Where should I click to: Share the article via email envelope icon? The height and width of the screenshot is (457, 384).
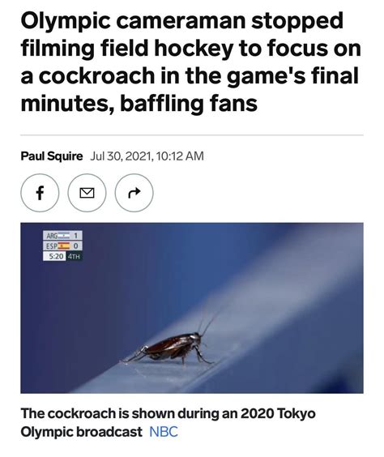[x=87, y=193]
